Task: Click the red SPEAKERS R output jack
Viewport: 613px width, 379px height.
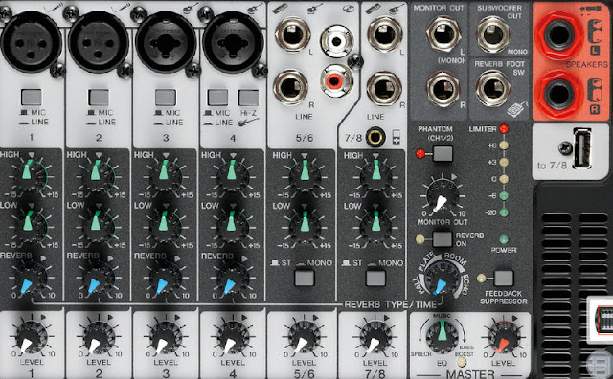Action: pyautogui.click(x=559, y=94)
